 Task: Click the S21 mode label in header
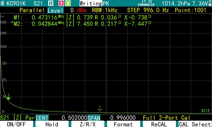click(38, 3)
